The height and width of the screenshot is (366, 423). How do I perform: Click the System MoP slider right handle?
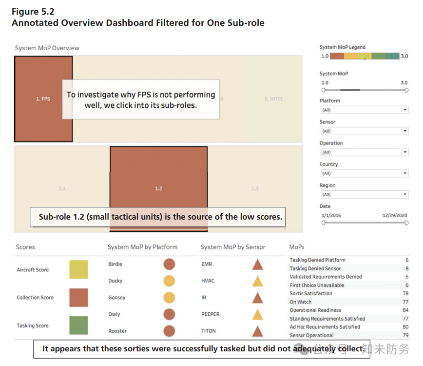[x=406, y=90]
